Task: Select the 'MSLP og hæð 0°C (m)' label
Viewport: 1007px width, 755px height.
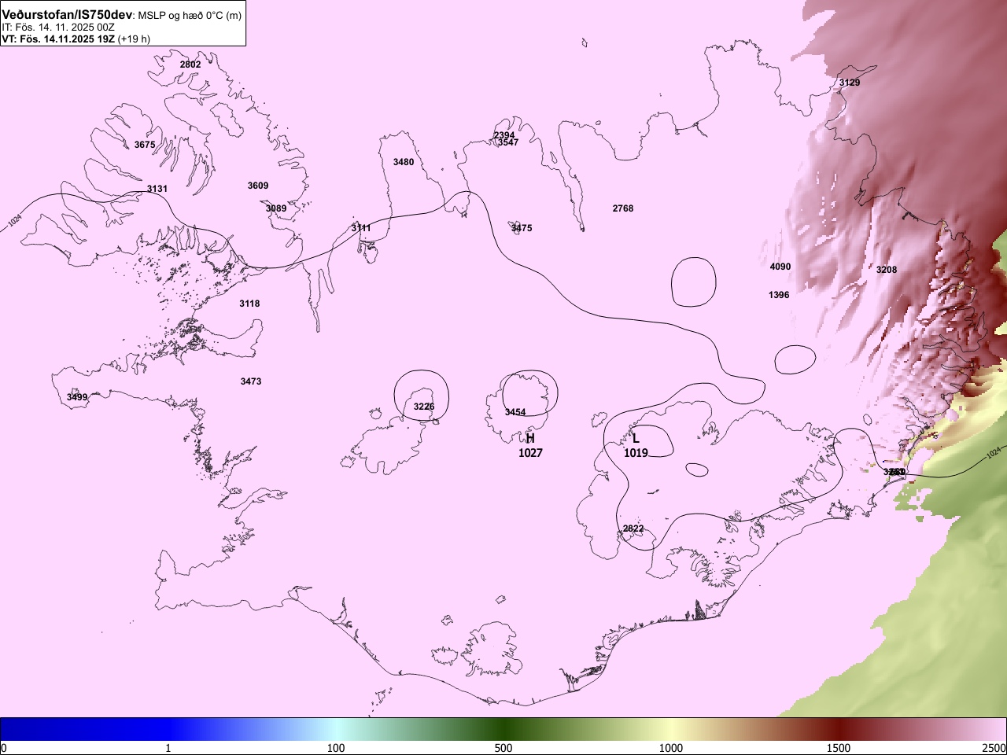Action: [x=190, y=16]
